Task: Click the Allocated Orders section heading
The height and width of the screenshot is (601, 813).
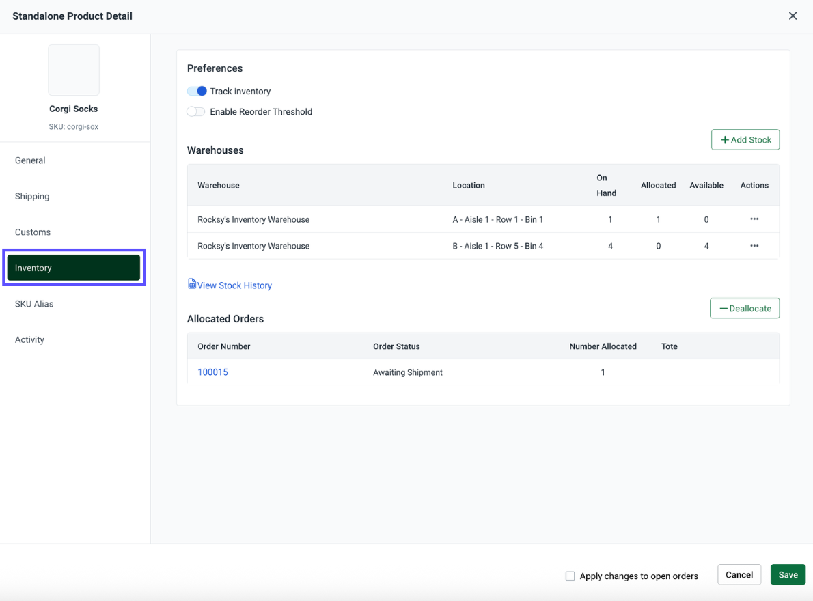Action: 225,319
